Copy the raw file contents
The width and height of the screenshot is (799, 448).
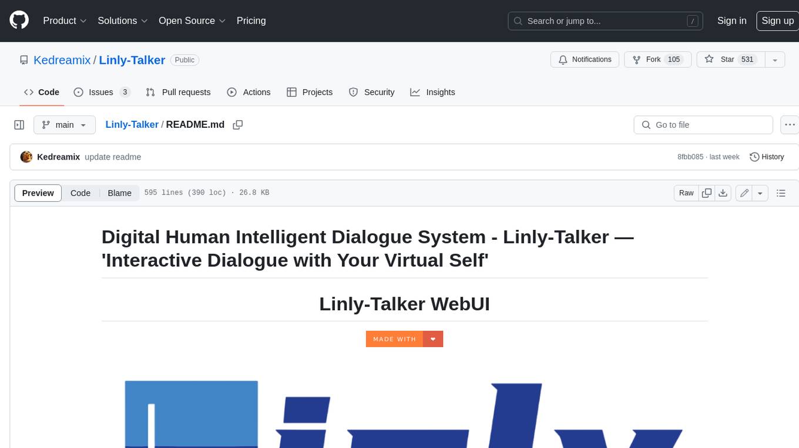(707, 193)
